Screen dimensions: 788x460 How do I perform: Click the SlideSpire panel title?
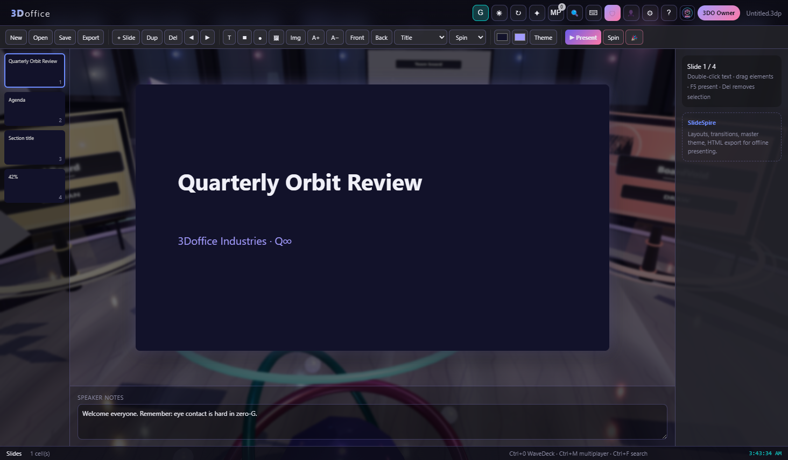(x=702, y=123)
